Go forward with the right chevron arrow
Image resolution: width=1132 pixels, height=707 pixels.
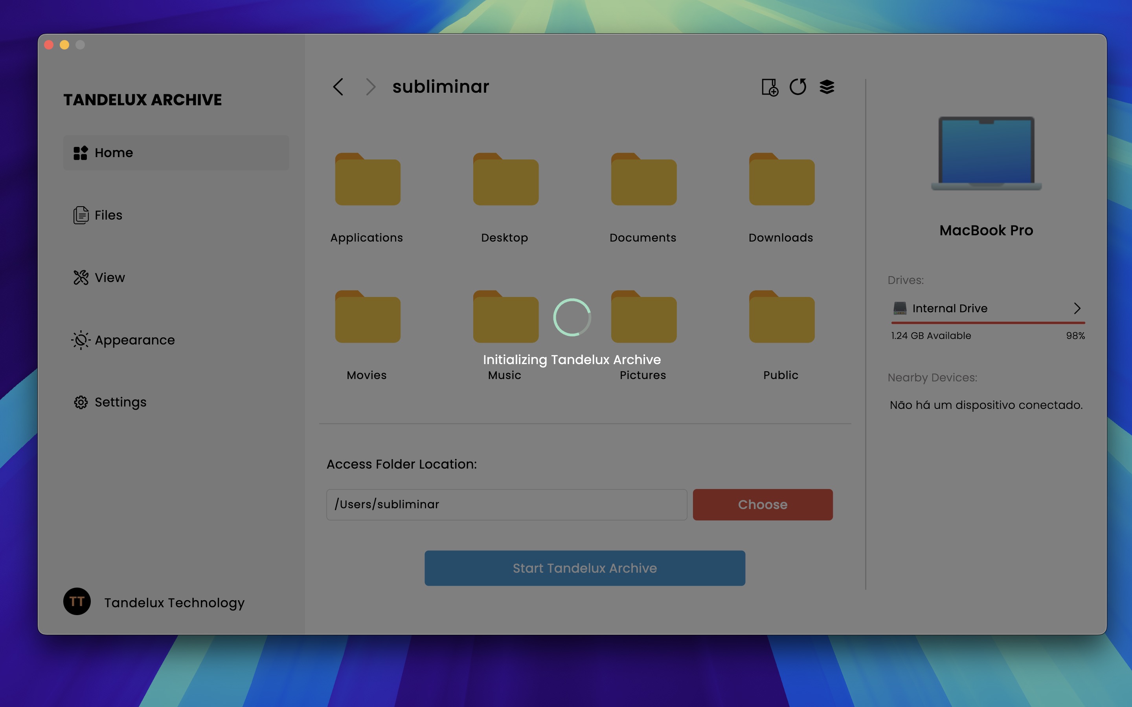(371, 87)
